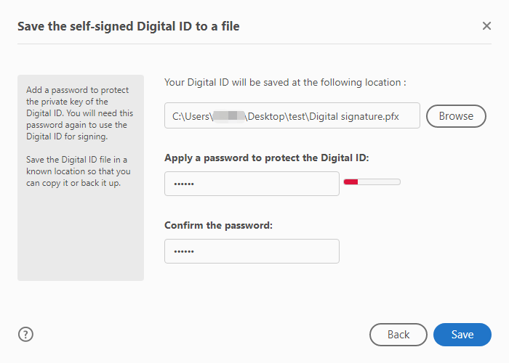Click the empty gray area of info panel
The width and height of the screenshot is (509, 363).
pos(81,237)
